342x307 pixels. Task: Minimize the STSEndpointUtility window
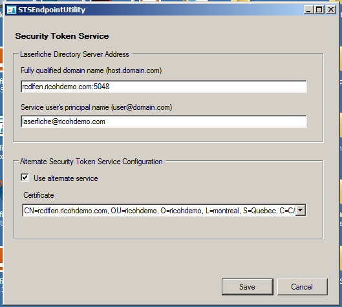point(308,10)
